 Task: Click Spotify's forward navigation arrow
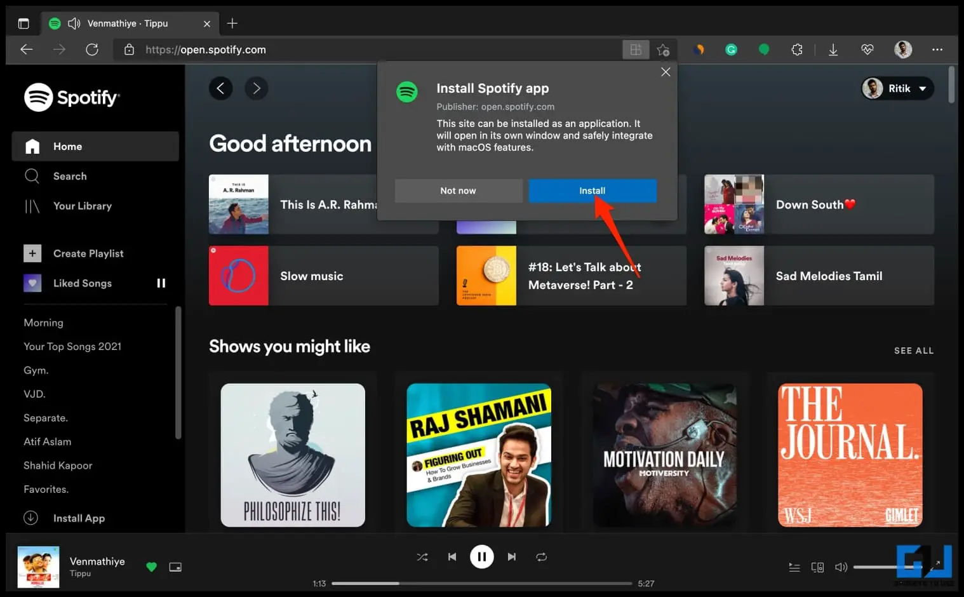[x=256, y=88]
